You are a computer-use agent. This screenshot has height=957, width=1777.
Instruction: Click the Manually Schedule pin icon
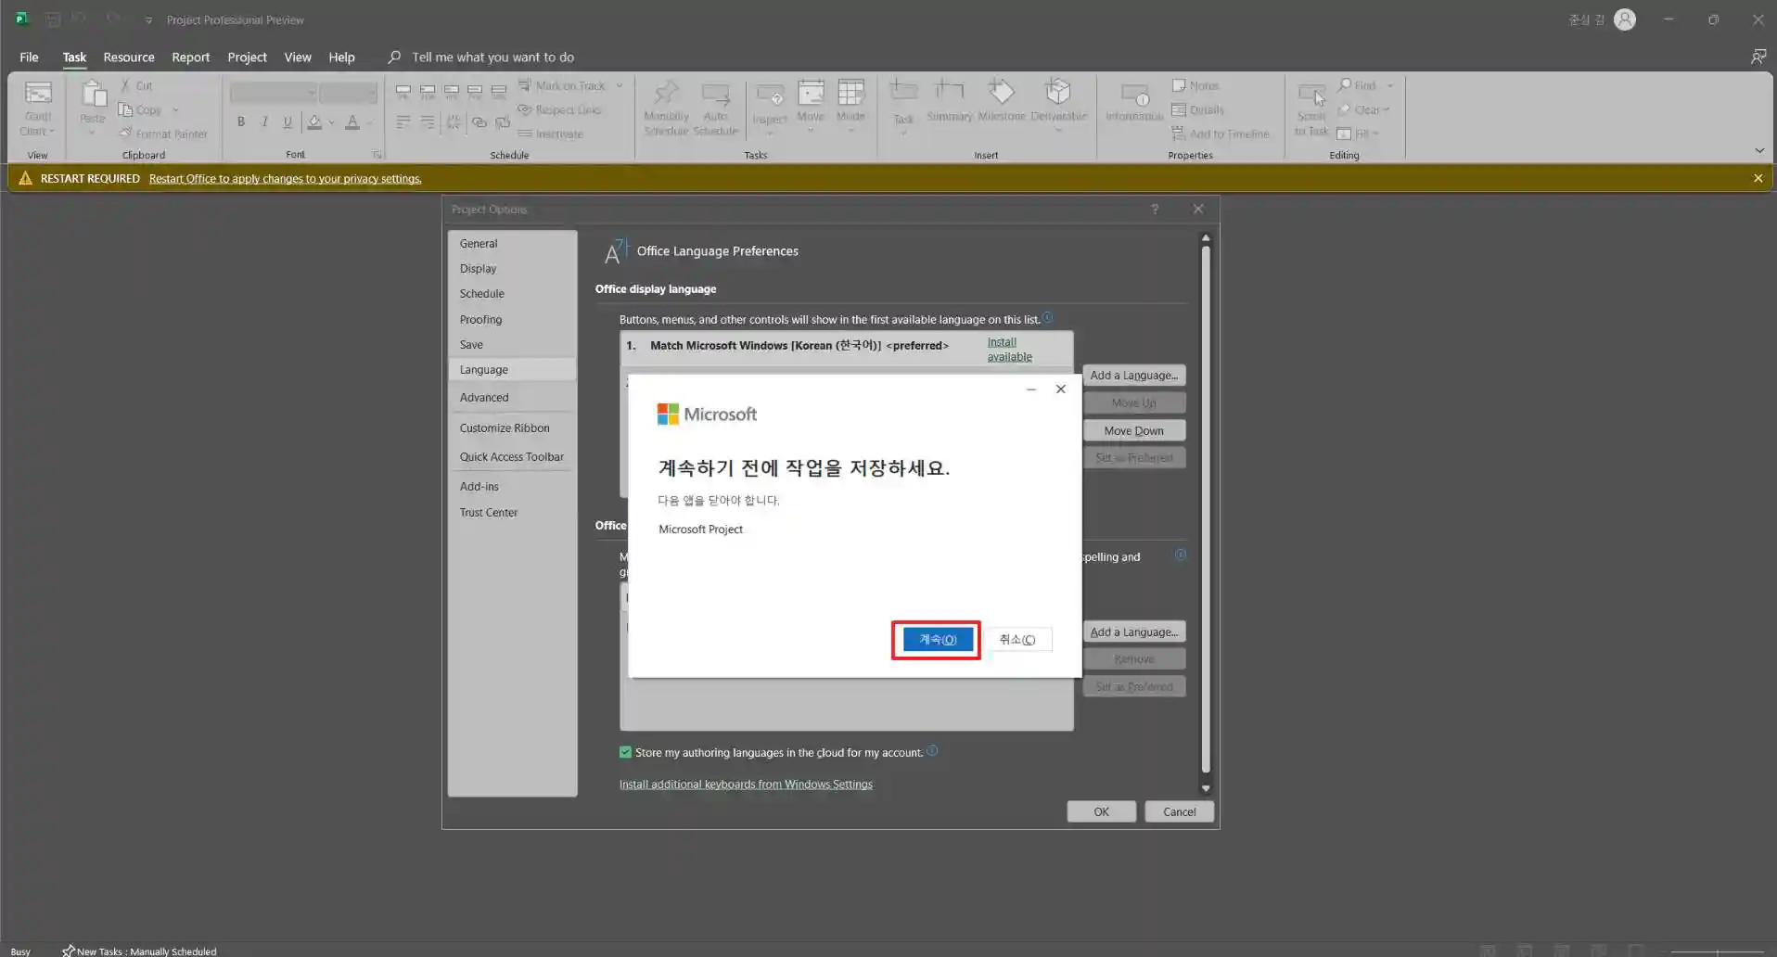(x=666, y=94)
